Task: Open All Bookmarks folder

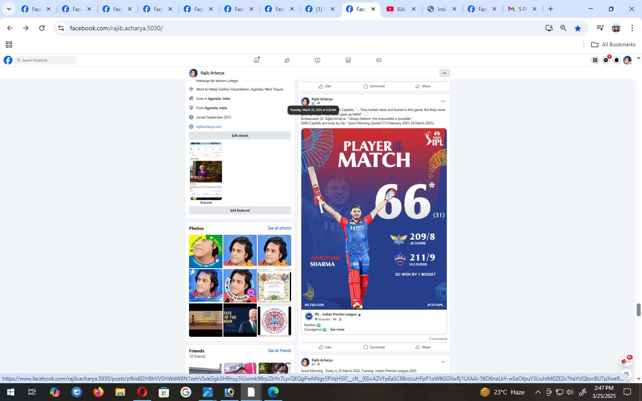Action: click(x=613, y=45)
